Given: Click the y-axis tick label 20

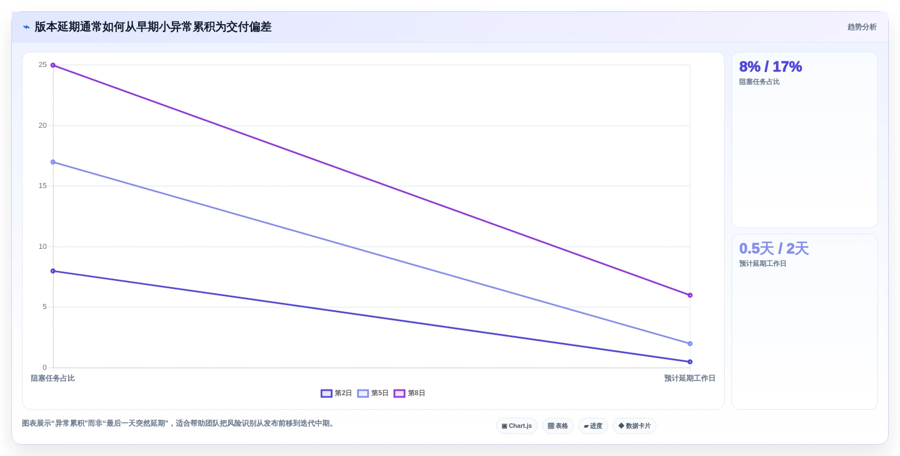Looking at the screenshot, I should click(43, 126).
